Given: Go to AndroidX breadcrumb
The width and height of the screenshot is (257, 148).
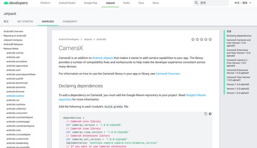Looking at the screenshot, I should tap(101, 39).
